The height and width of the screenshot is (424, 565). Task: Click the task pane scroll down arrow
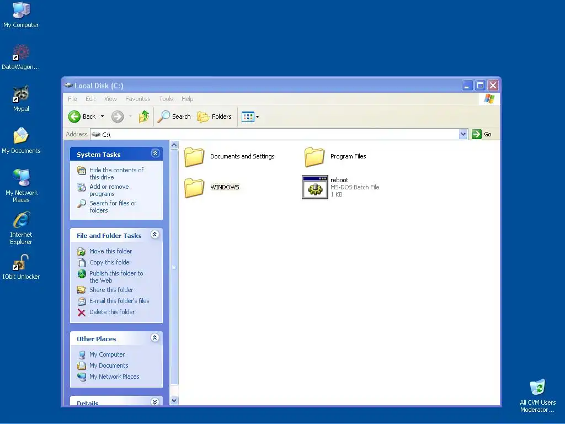[x=174, y=401]
